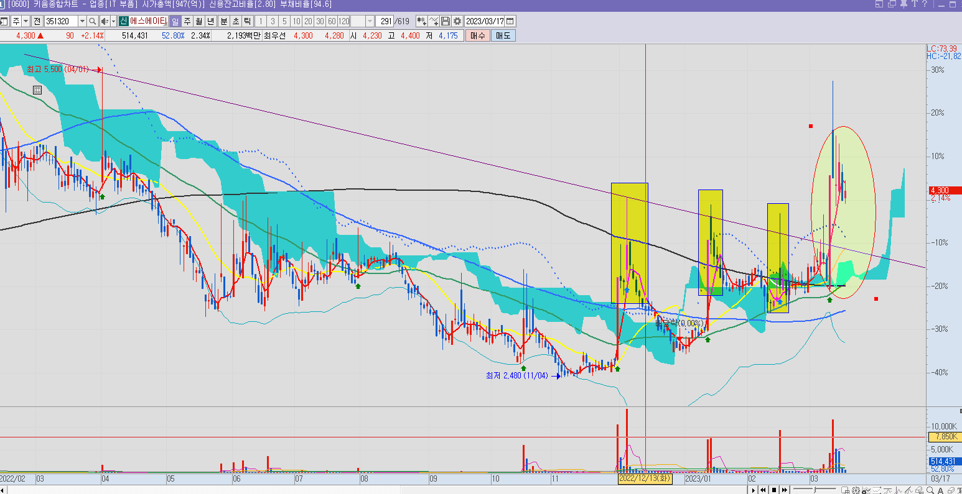This screenshot has width=962, height=494.
Task: Open the stock search magnifier icon
Action: pyautogui.click(x=92, y=21)
